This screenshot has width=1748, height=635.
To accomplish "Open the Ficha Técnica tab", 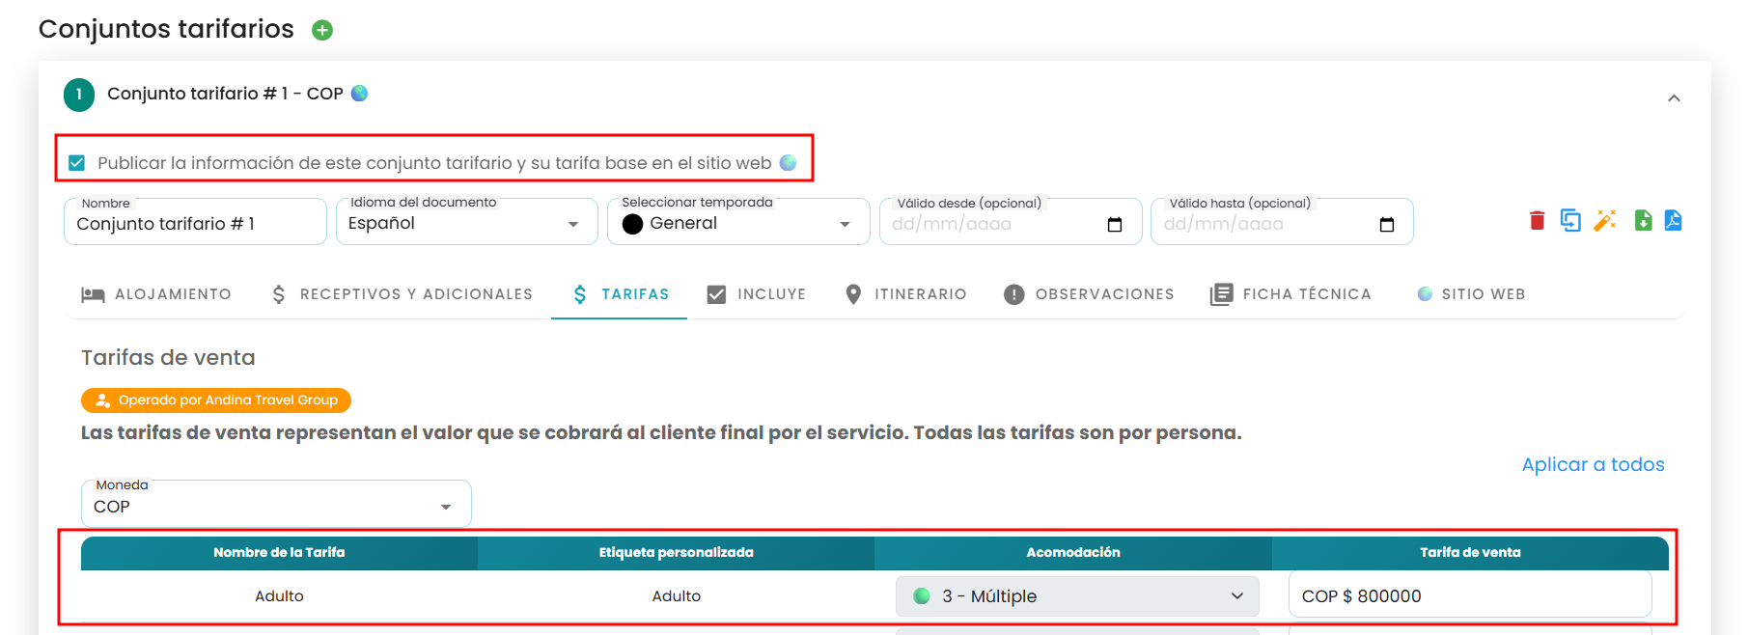I will [x=1290, y=294].
